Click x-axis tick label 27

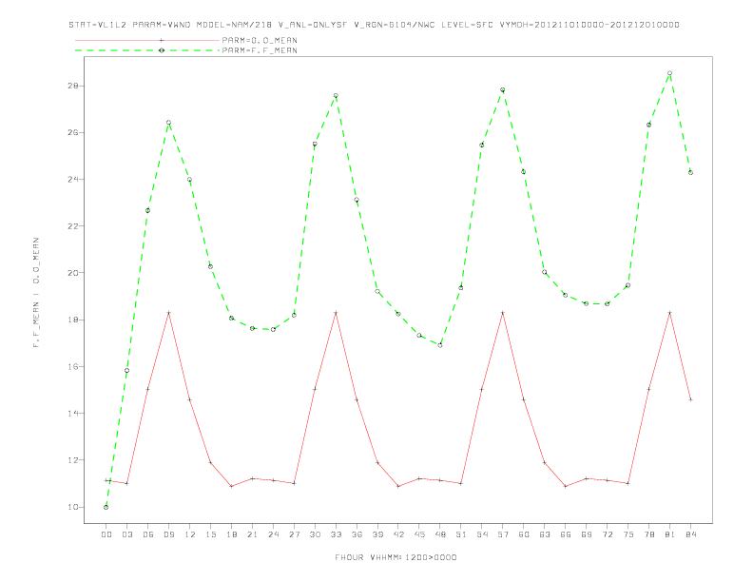coord(294,534)
